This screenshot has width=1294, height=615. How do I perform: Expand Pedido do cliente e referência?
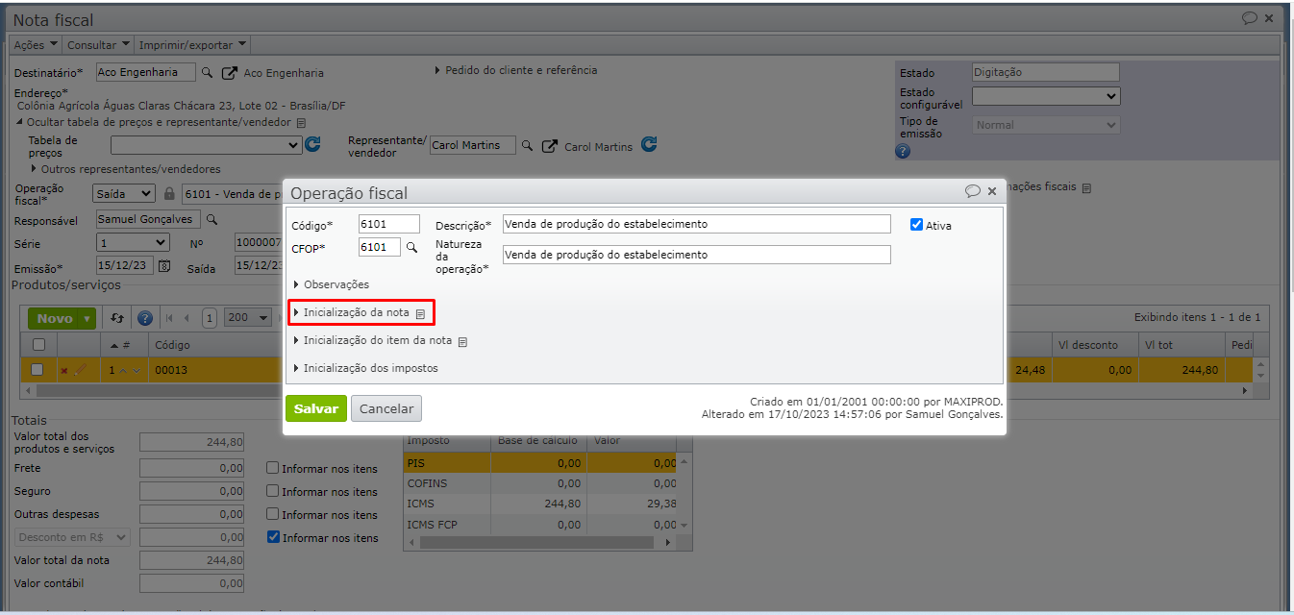(x=515, y=70)
